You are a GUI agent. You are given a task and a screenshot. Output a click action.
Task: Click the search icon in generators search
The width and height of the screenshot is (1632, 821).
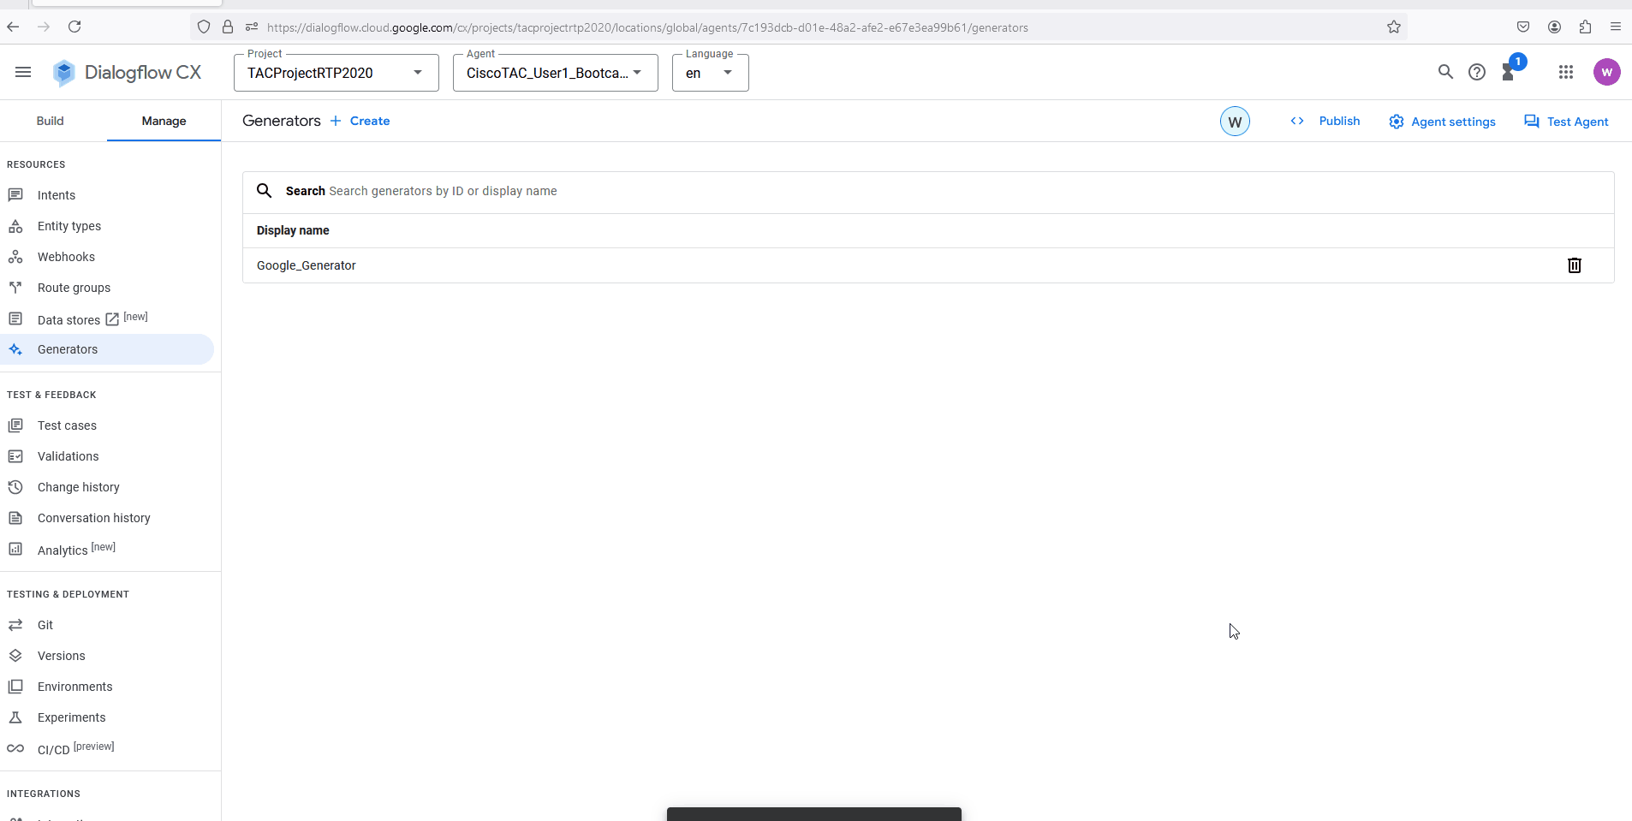pyautogui.click(x=265, y=191)
